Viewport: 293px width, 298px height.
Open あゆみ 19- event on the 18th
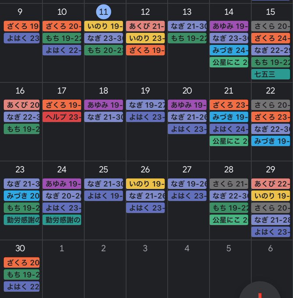coord(104,105)
